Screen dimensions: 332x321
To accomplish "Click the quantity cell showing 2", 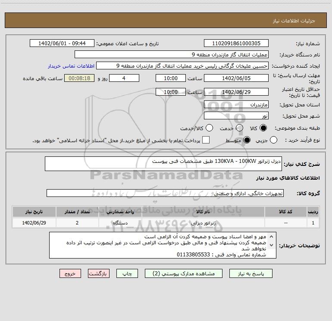I will coord(77,223).
